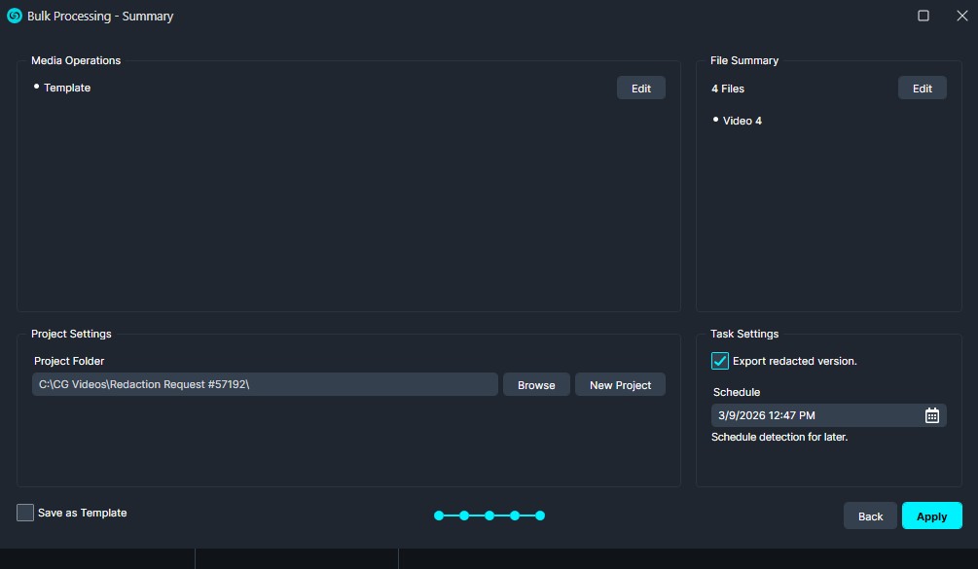
Task: Select the Video 4 entry in File Summary
Action: click(x=743, y=121)
